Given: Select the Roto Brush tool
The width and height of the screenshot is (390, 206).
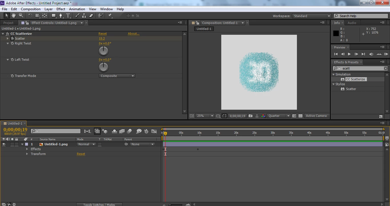Looking at the screenshot, I should click(100, 16).
